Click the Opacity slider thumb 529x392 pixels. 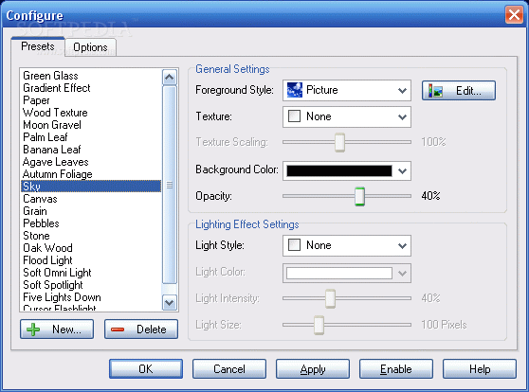(x=359, y=196)
